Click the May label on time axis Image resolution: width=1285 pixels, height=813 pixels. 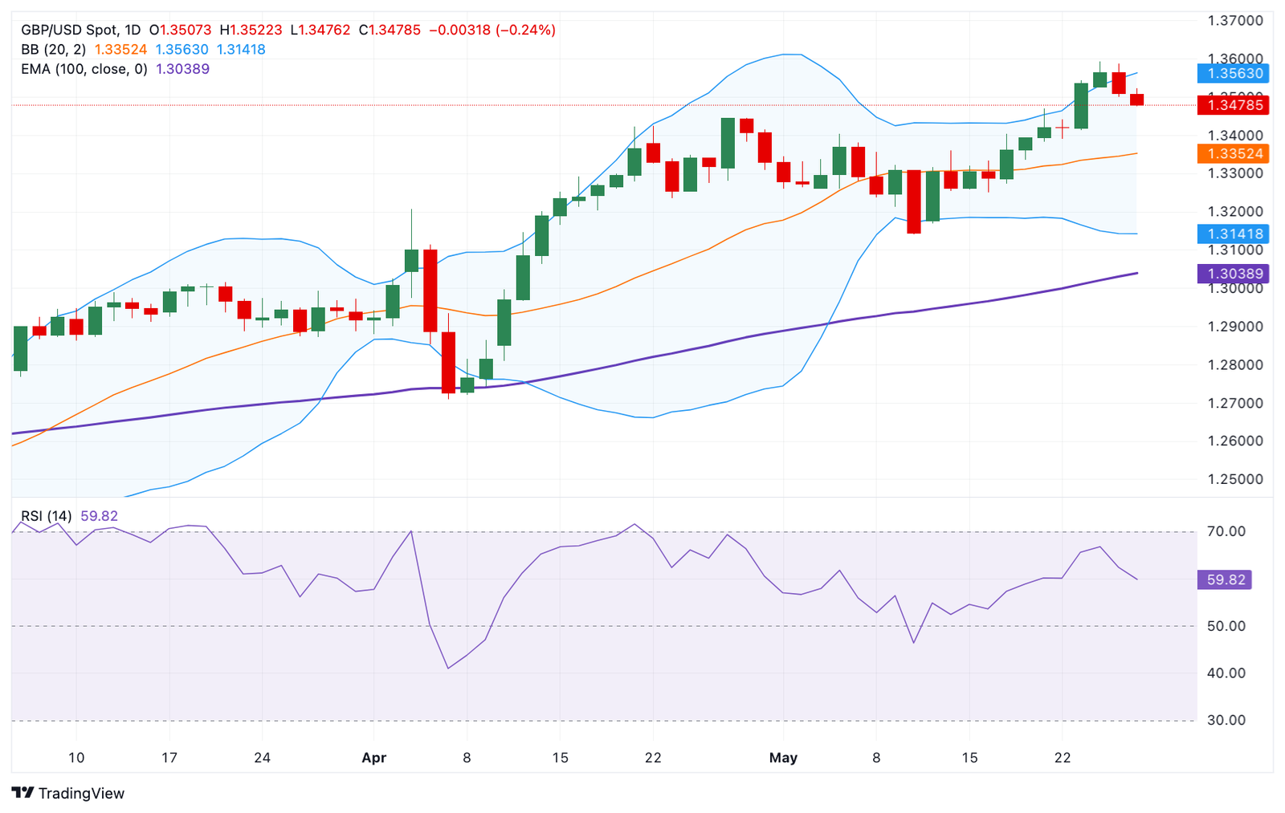783,758
